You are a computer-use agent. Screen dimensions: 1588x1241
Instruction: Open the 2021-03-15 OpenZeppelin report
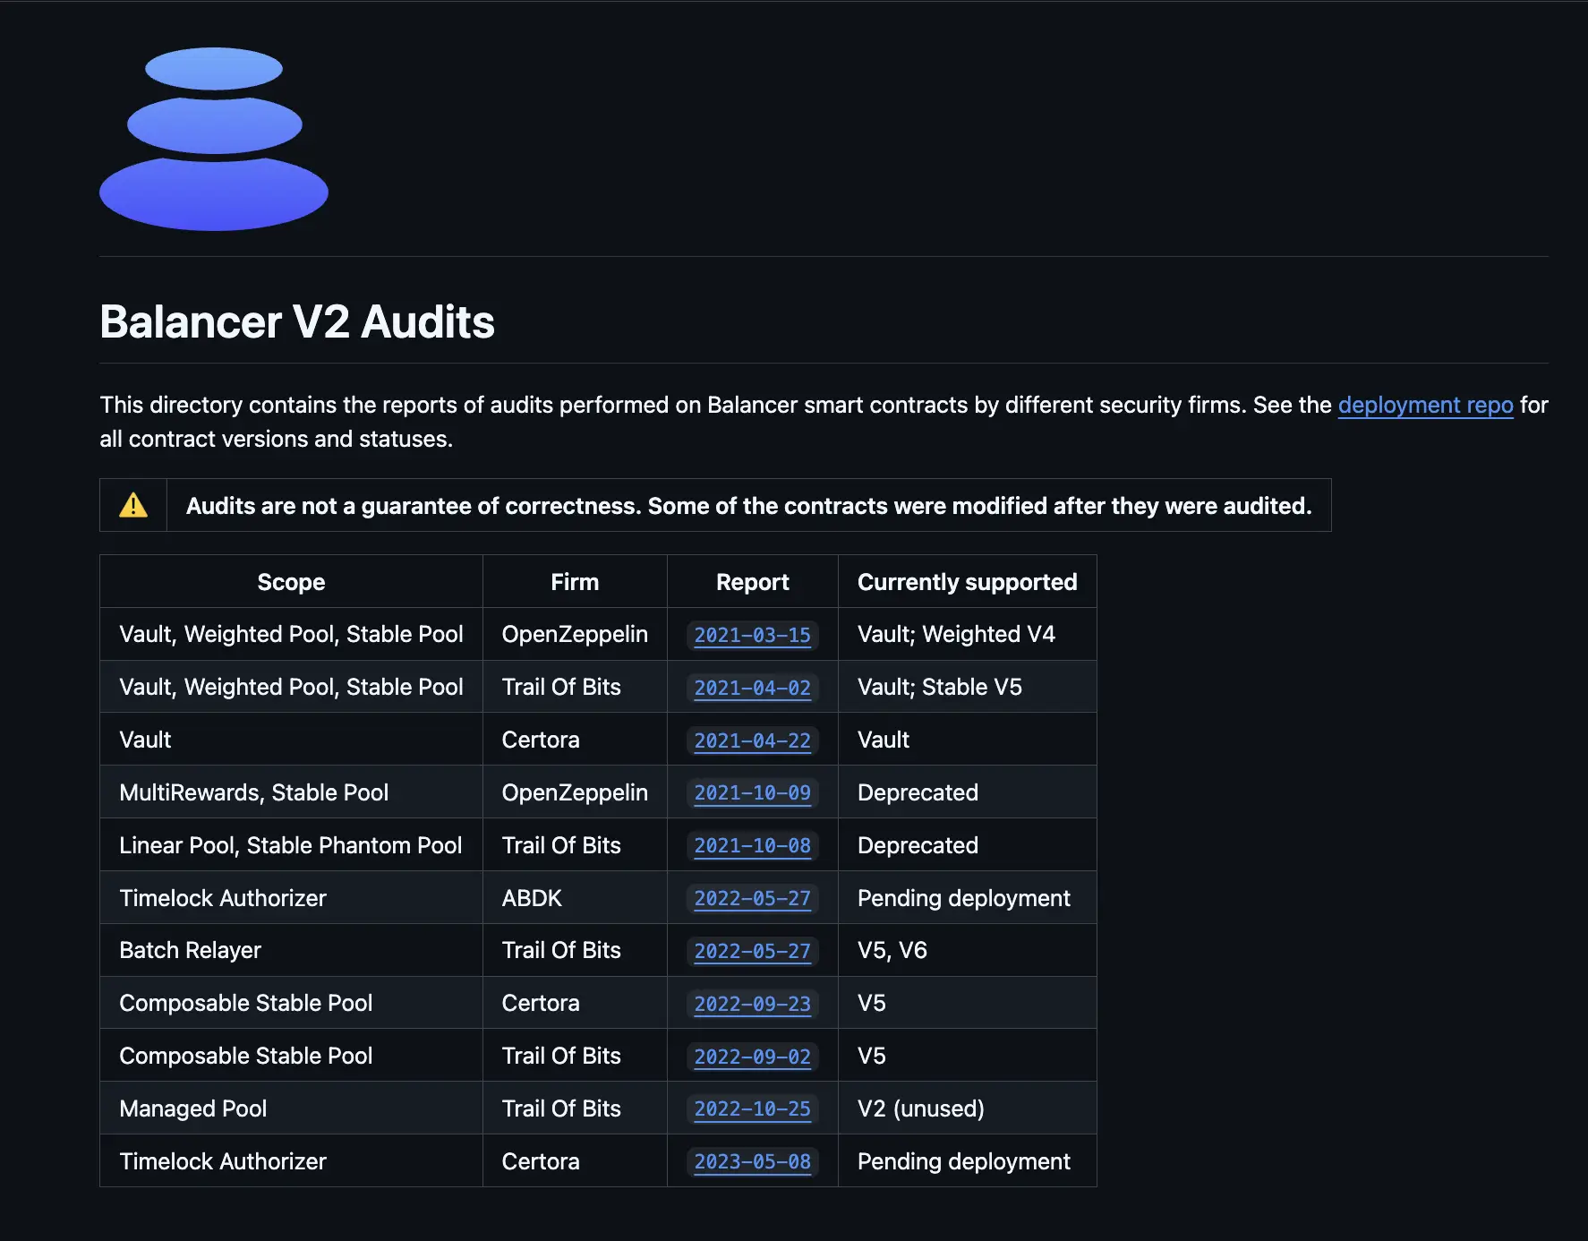coord(752,636)
